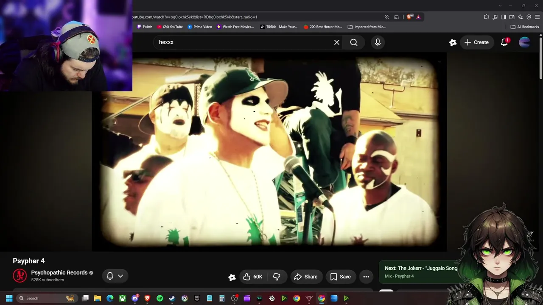Click the sparkle icon left of Create

pyautogui.click(x=453, y=42)
